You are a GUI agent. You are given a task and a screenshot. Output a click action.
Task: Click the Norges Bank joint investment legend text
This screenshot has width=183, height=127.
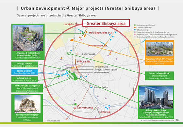point(157,34)
